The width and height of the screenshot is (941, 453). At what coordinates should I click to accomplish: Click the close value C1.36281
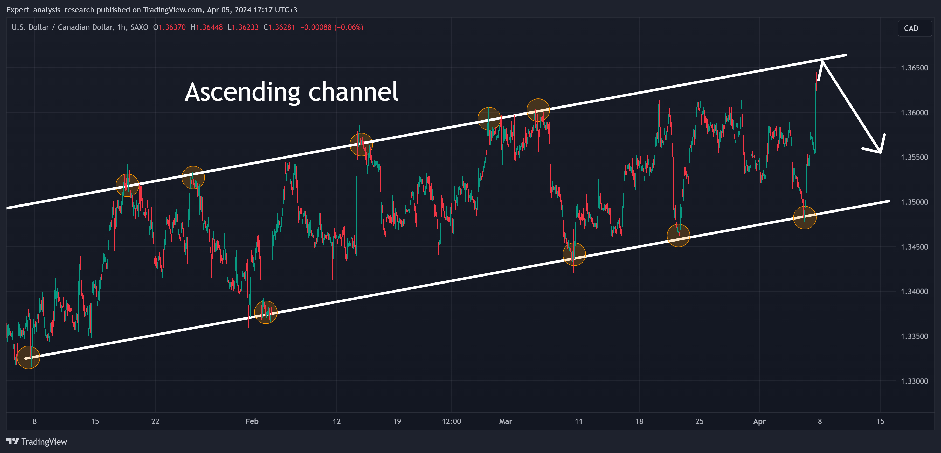279,27
